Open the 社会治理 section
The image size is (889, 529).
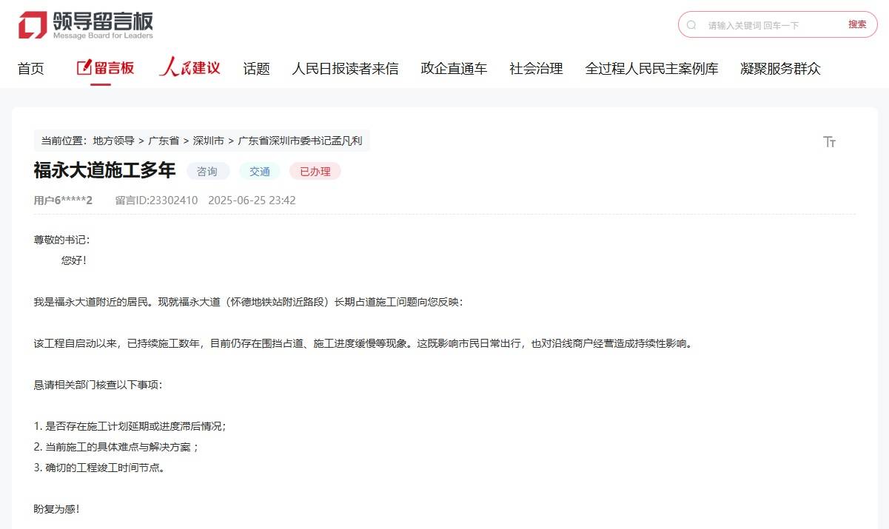pyautogui.click(x=535, y=68)
